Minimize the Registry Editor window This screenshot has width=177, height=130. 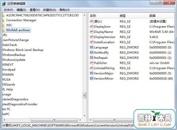click(x=154, y=3)
